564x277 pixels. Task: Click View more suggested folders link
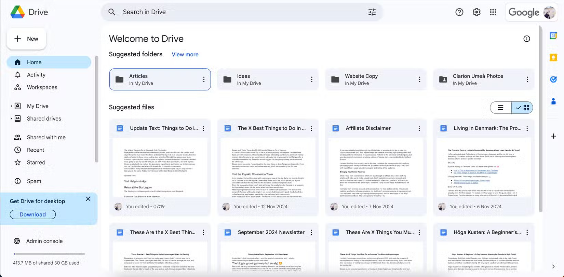pyautogui.click(x=185, y=55)
